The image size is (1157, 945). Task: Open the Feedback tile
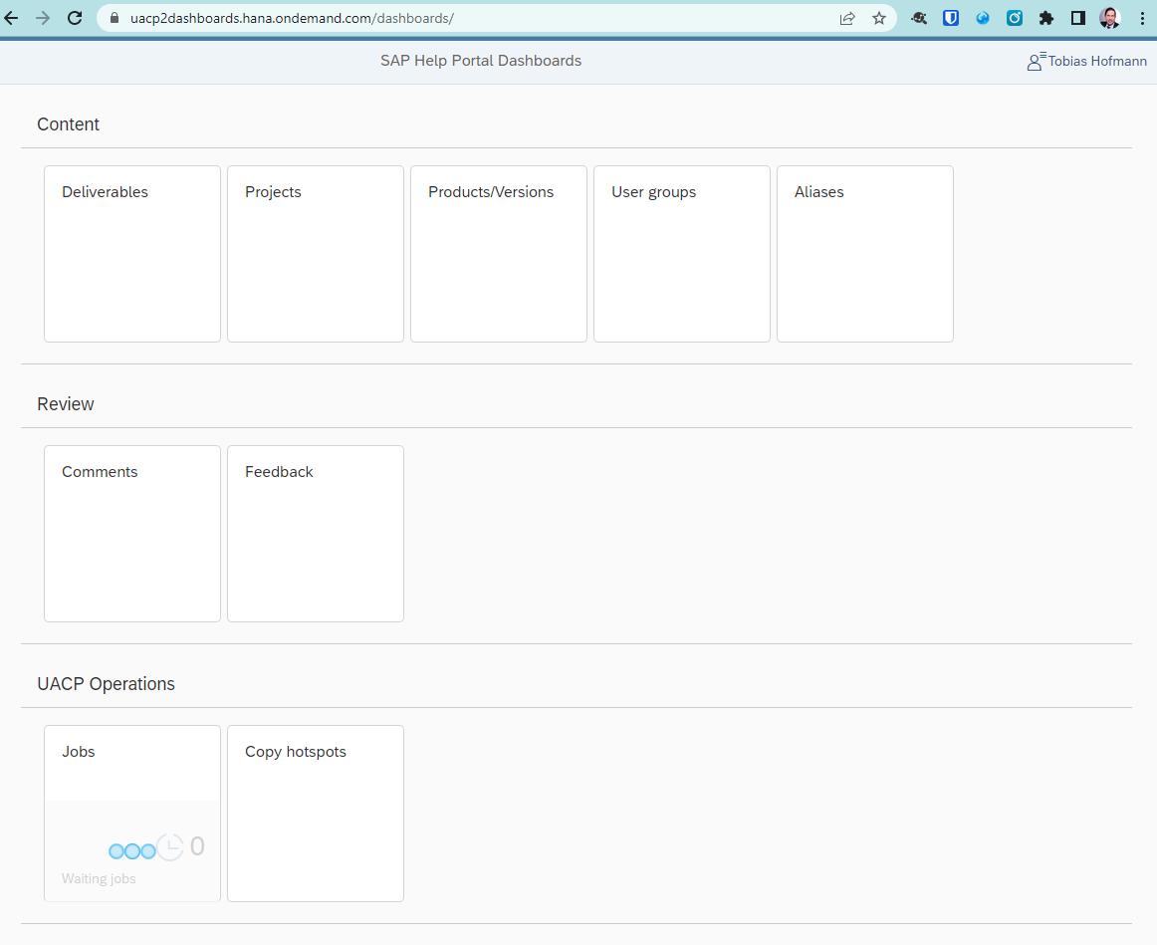(x=315, y=534)
